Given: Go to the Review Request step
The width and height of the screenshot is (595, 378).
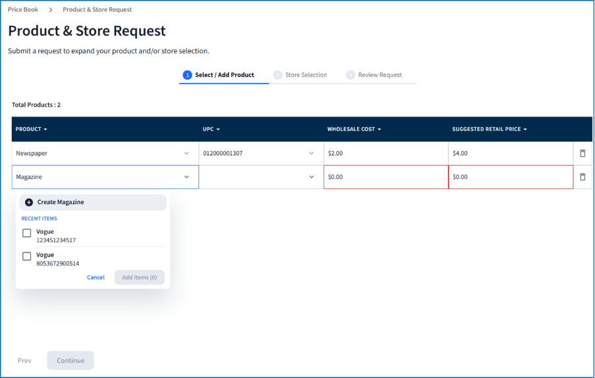Looking at the screenshot, I should pyautogui.click(x=380, y=75).
